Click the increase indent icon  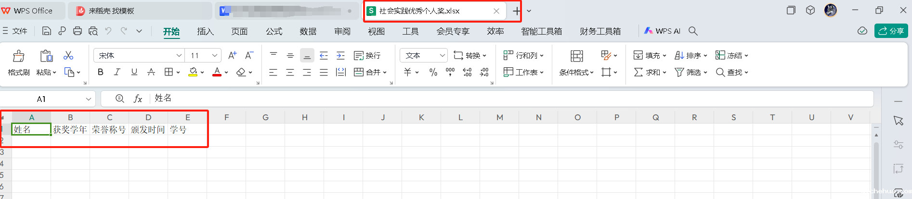pyautogui.click(x=341, y=55)
